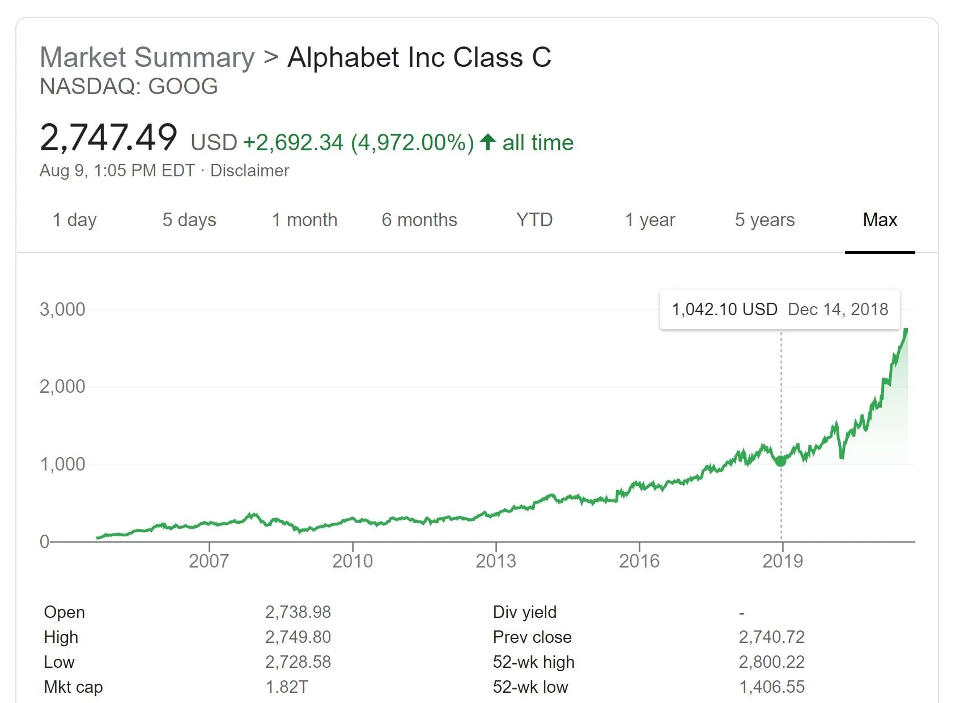The image size is (964, 703).
Task: Click the Max range tab
Action: [x=880, y=220]
